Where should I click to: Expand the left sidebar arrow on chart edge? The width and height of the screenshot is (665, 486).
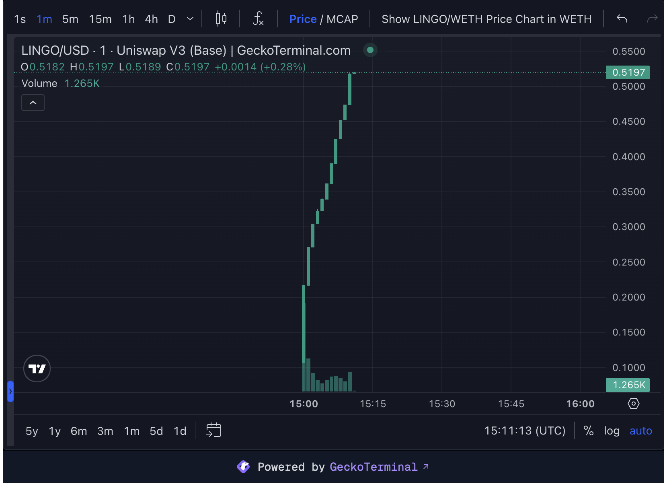(10, 391)
